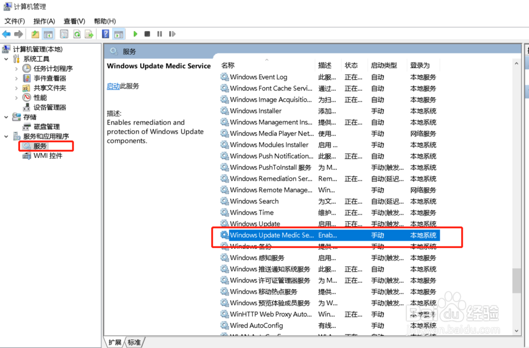Expand the 共享文件夹 node arrow
This screenshot has width=529, height=348.
pyautogui.click(x=16, y=88)
